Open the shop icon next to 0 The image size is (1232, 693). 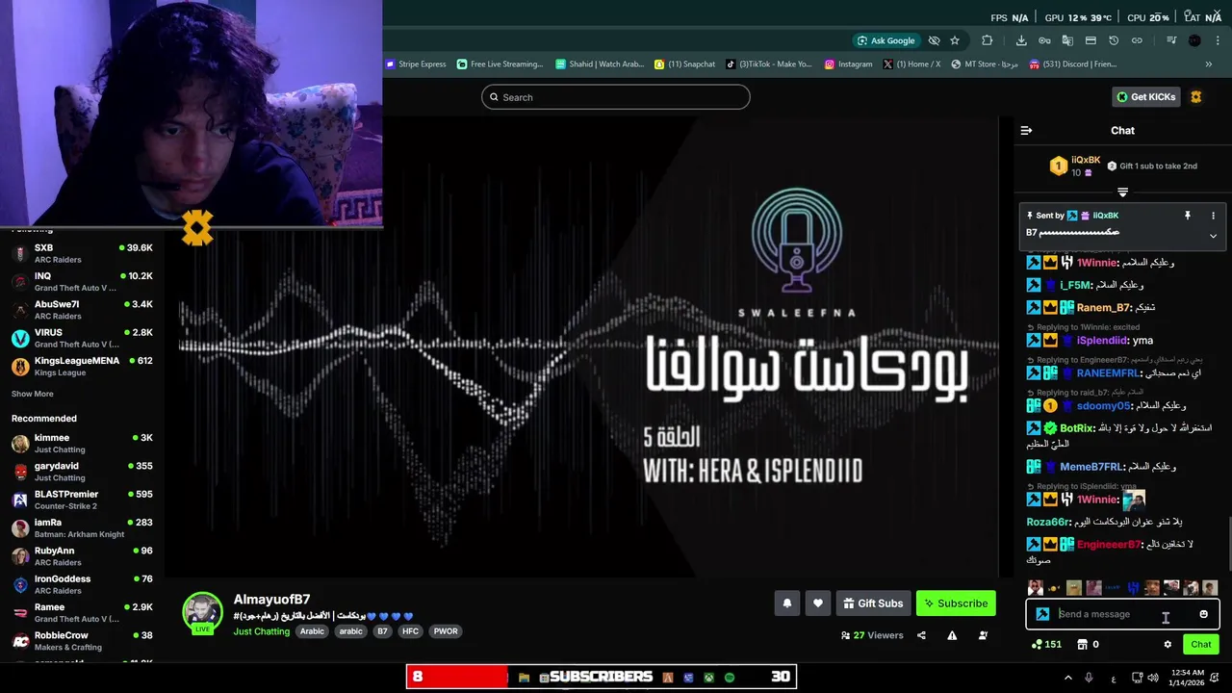tap(1082, 644)
